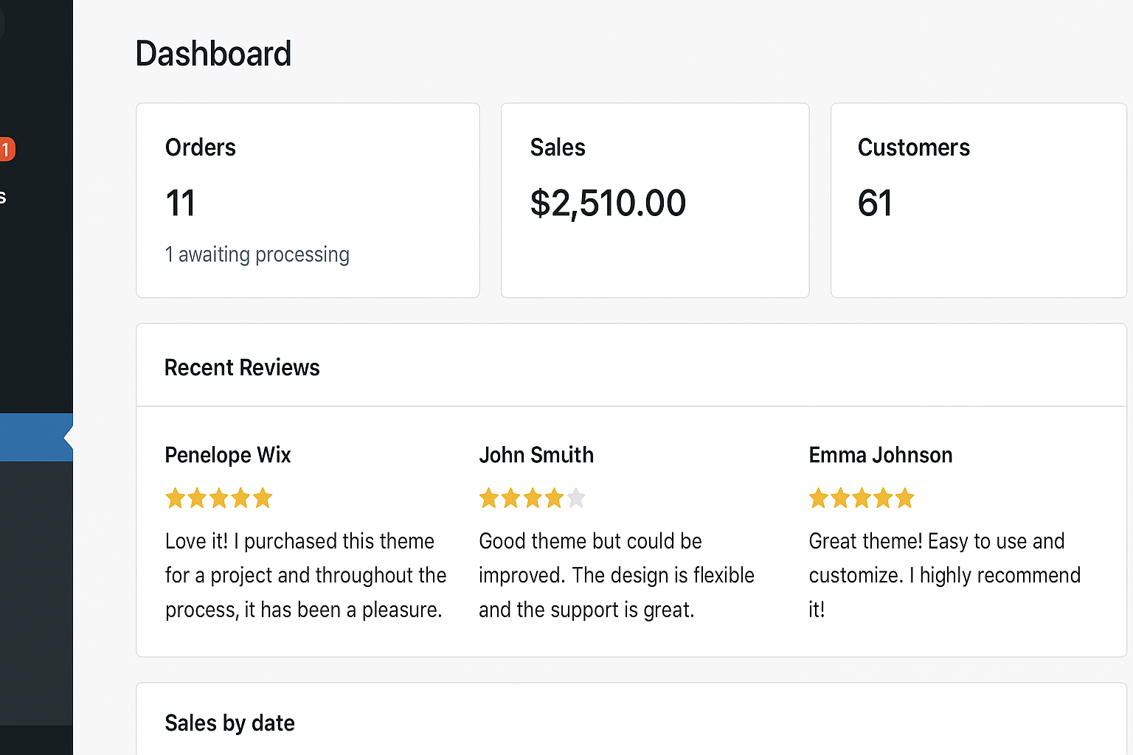Open reviewer John Smith's name
Viewport: 1133px width, 755px height.
pyautogui.click(x=536, y=455)
